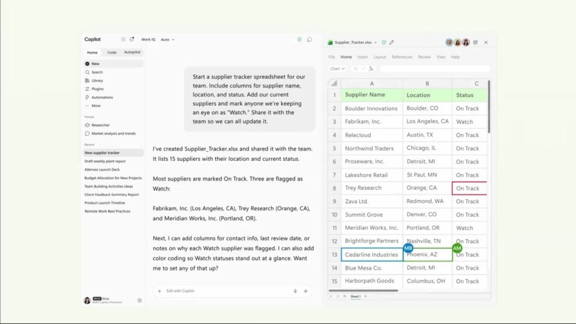Image resolution: width=576 pixels, height=324 pixels.
Task: Click the cancel X icon in formula bar
Action: click(355, 69)
